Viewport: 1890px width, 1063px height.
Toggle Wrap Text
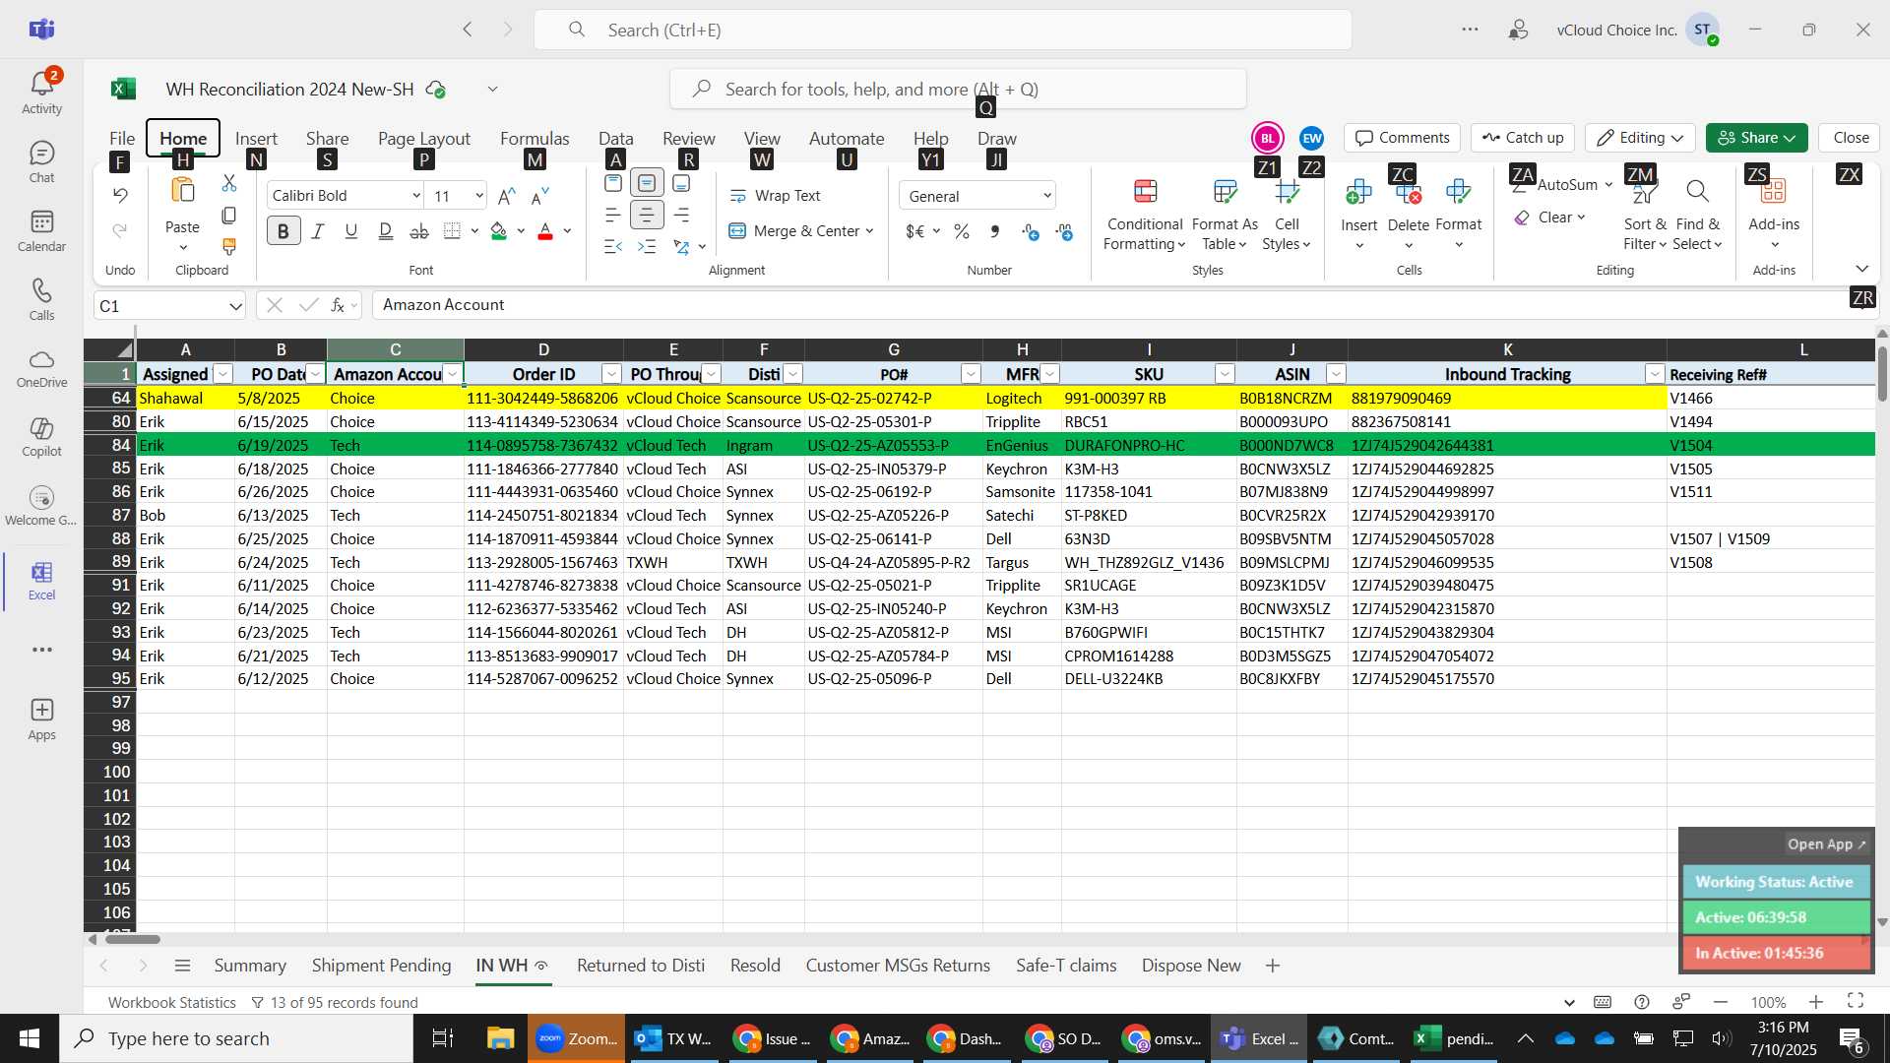tap(775, 196)
